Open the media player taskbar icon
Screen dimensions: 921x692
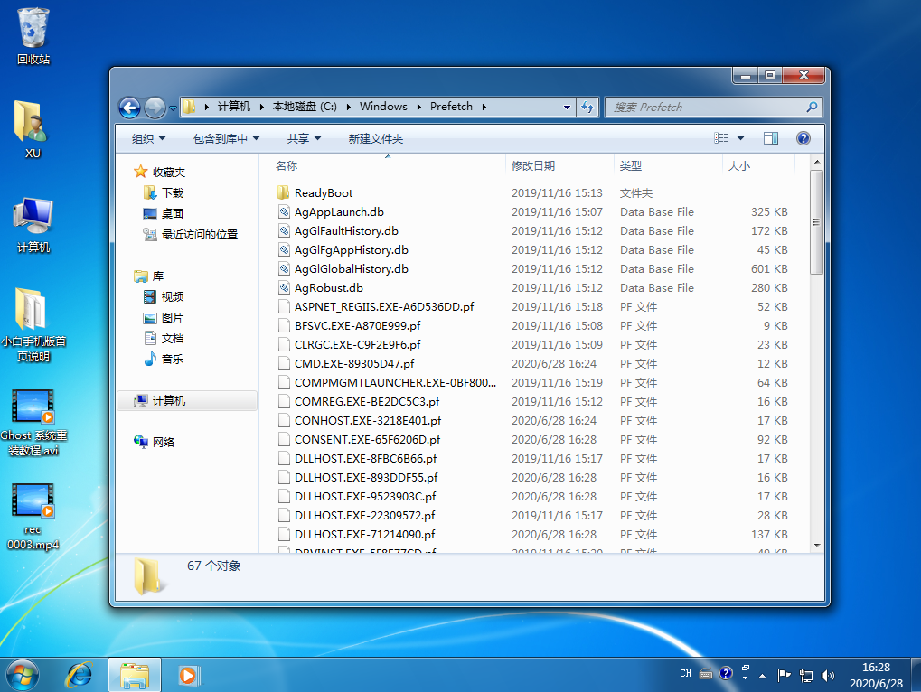[188, 674]
